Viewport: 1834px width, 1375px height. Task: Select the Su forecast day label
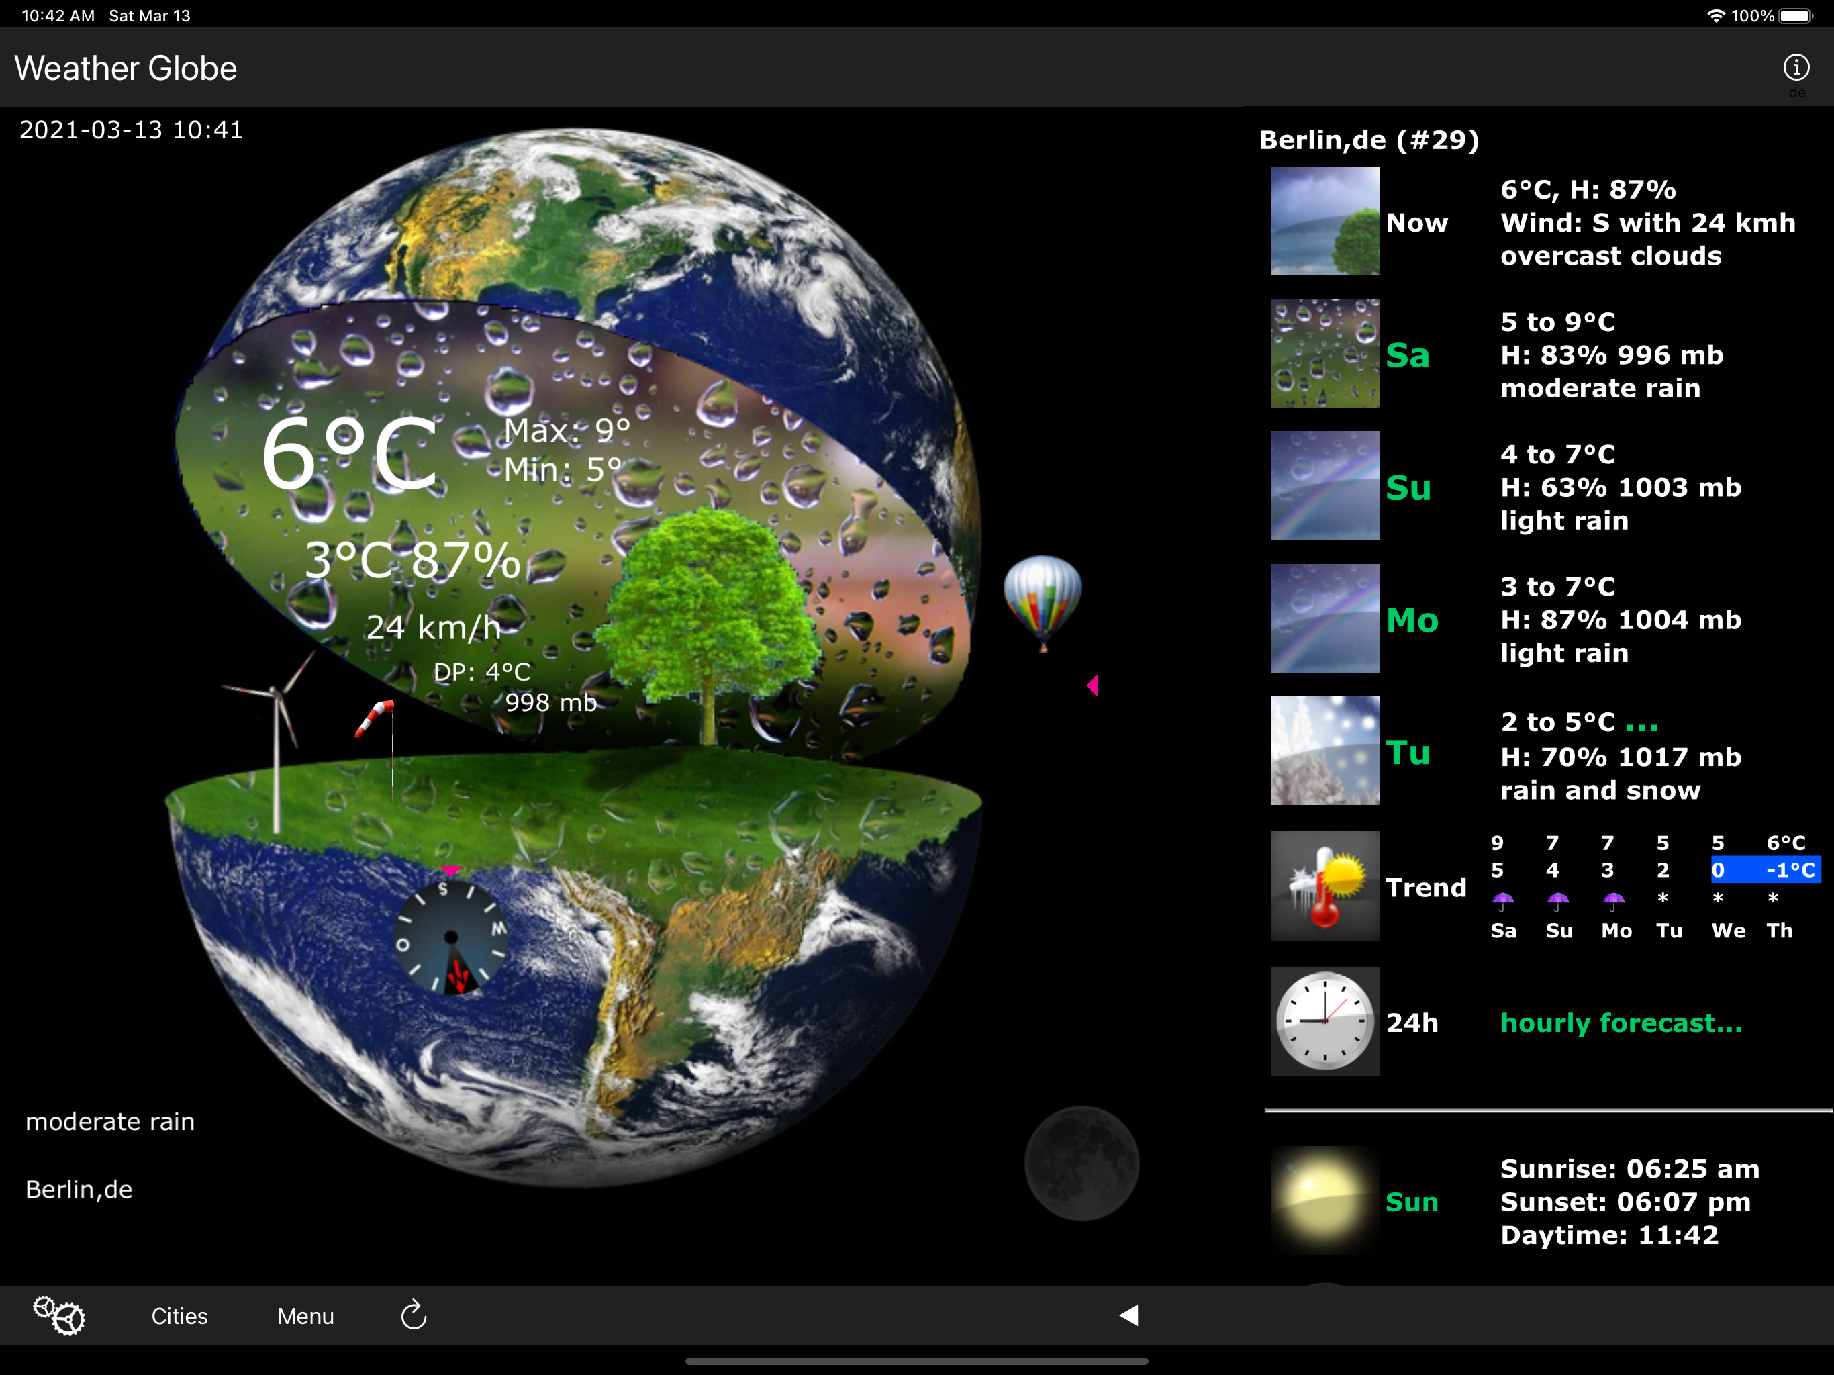[x=1408, y=487]
